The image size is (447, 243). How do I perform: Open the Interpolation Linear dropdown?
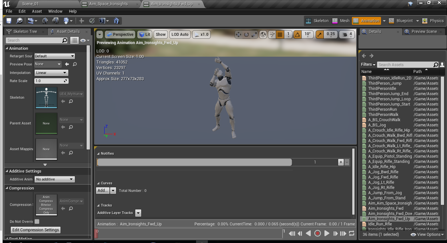(x=51, y=73)
